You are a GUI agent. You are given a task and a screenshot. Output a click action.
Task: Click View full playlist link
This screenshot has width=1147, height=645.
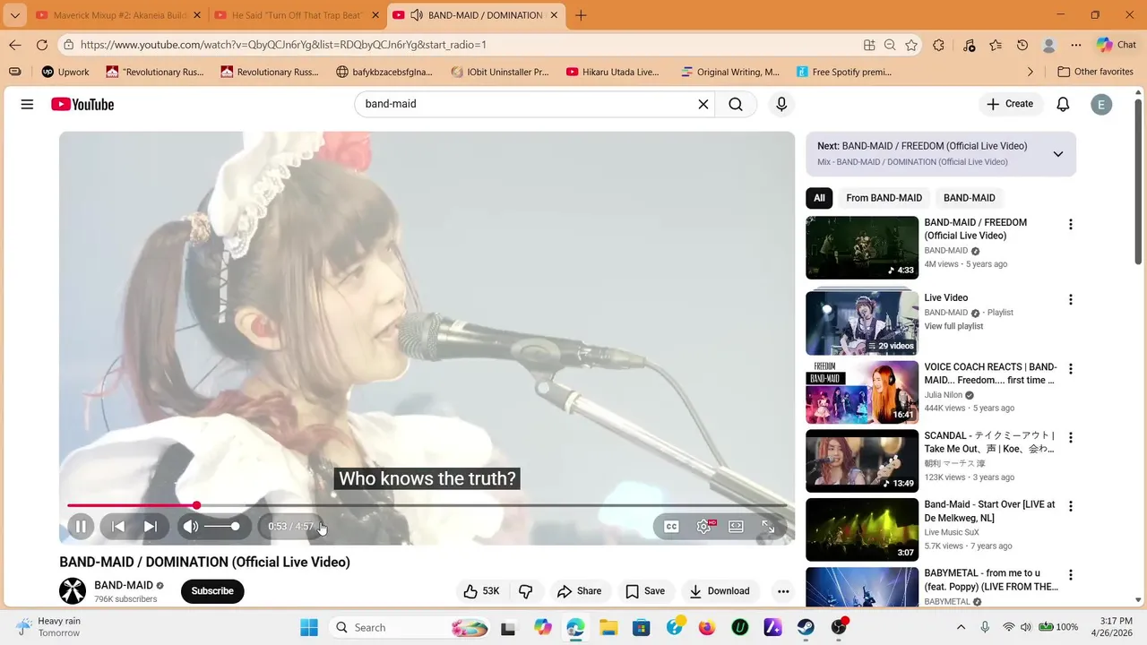[x=953, y=326]
